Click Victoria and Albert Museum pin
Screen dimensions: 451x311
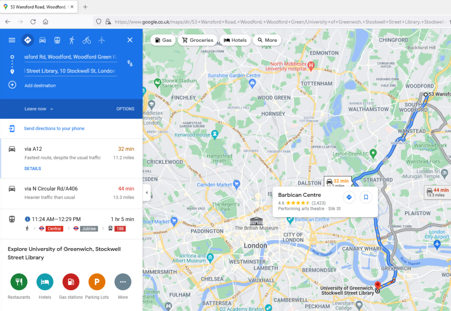click(x=210, y=258)
